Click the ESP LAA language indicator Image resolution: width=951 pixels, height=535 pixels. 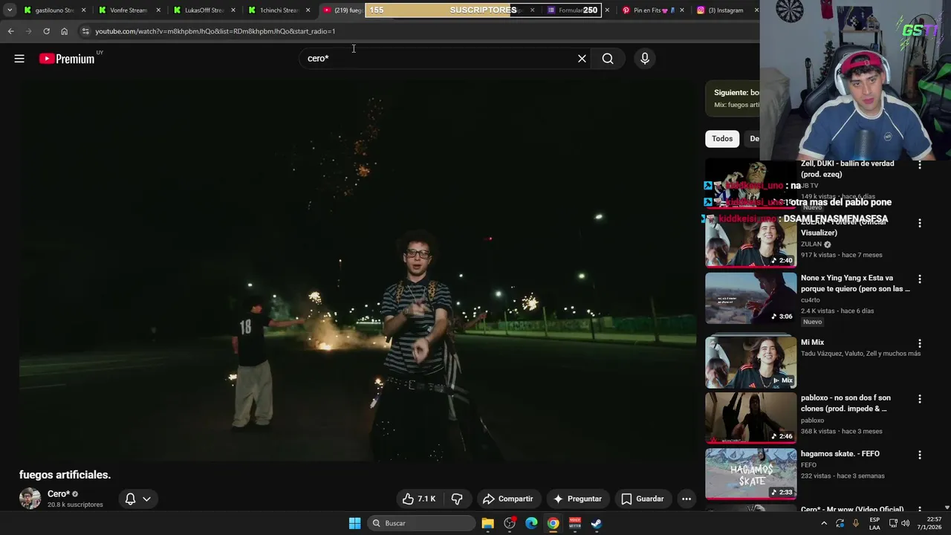click(874, 523)
